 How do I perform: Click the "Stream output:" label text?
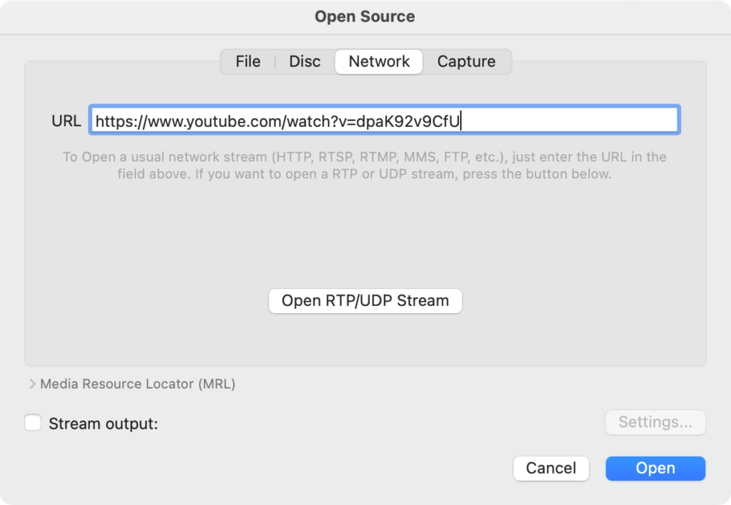(103, 424)
